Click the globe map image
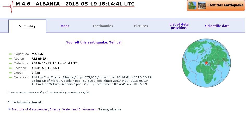Image resolution: width=246 pixels, height=119 pixels. (206, 63)
